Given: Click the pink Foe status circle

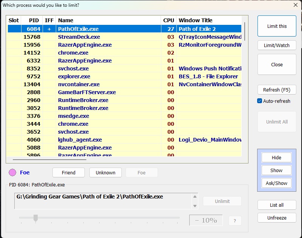Looking at the screenshot, I should (x=12, y=172).
